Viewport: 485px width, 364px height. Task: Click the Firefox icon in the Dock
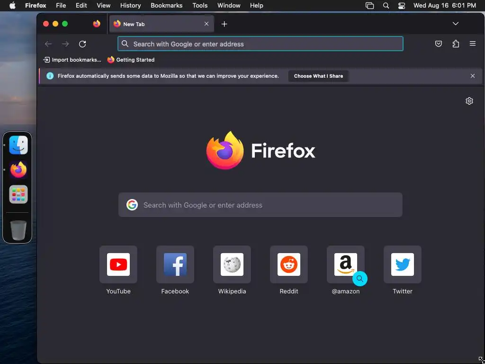coord(18,170)
